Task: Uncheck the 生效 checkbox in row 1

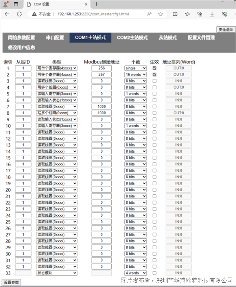Action: pyautogui.click(x=155, y=68)
